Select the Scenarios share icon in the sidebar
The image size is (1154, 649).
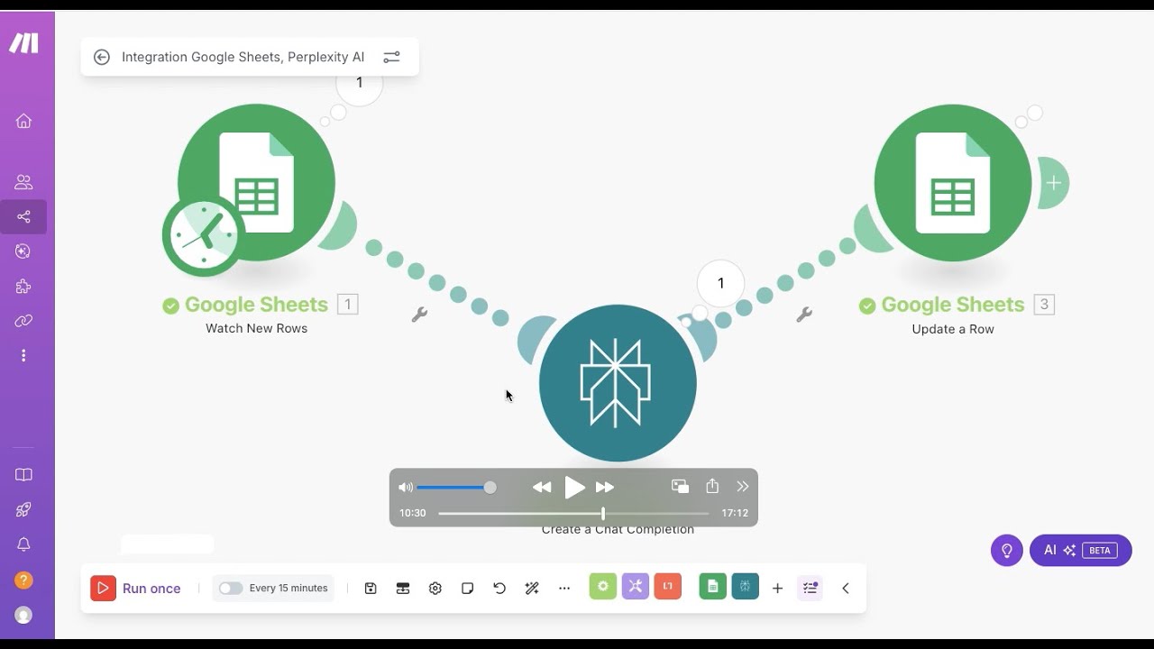(24, 216)
